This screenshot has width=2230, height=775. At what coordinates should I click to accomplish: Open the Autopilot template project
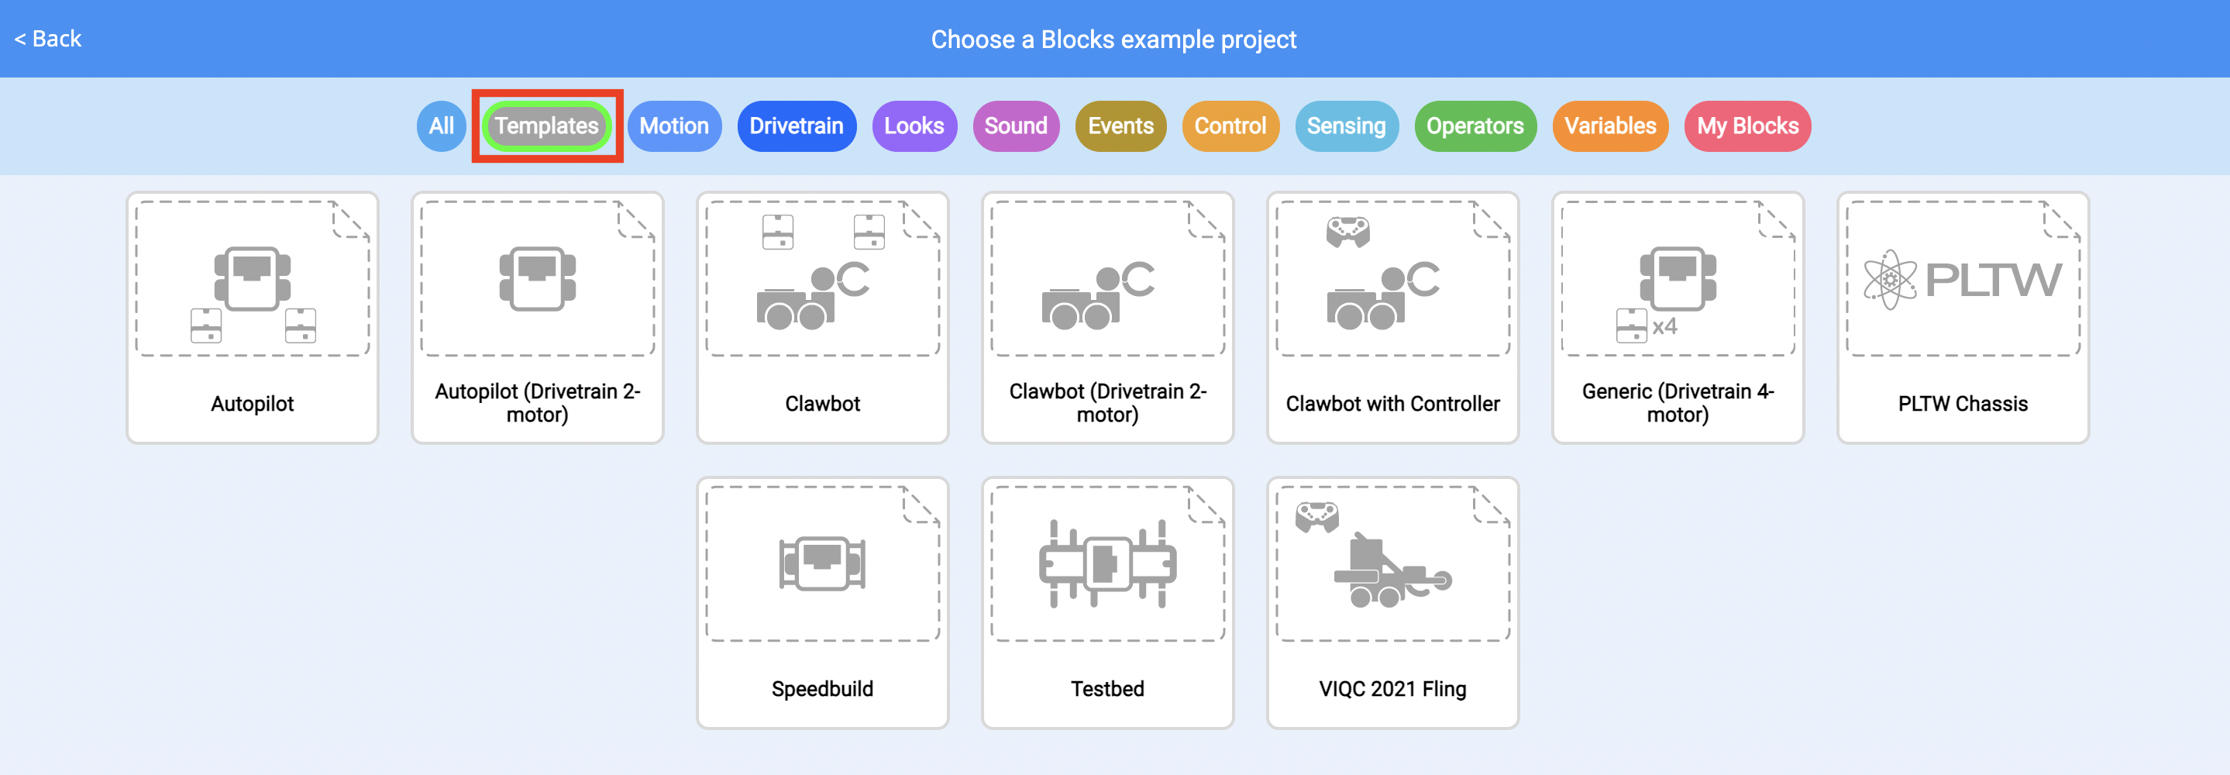click(x=252, y=318)
